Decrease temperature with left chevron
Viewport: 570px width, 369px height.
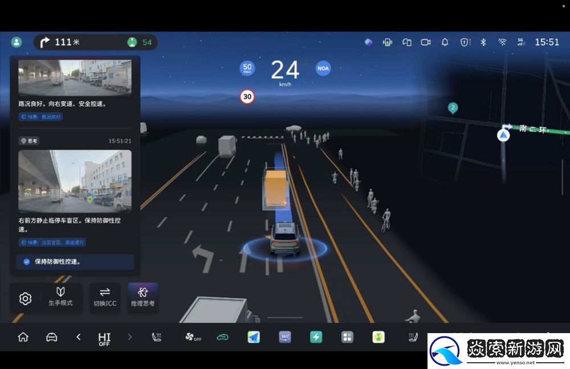tap(79, 337)
